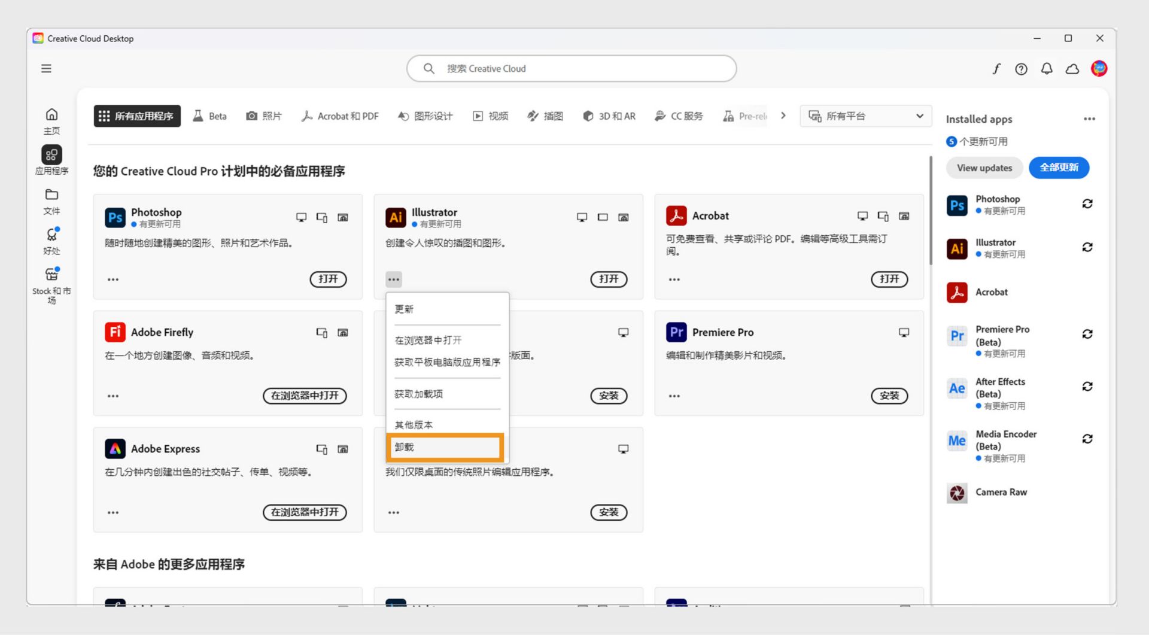
Task: Open the 所有平台 platform dropdown
Action: pos(866,116)
